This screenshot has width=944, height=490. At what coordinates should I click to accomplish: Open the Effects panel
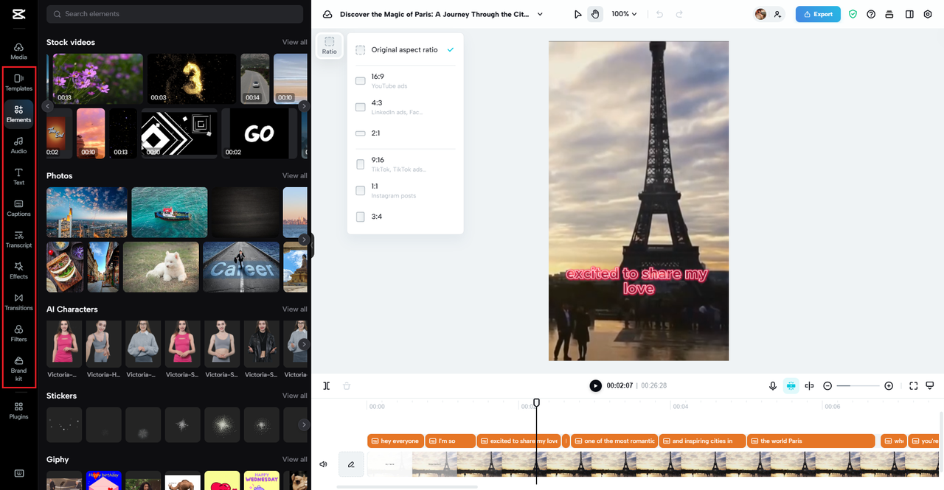[x=18, y=270]
